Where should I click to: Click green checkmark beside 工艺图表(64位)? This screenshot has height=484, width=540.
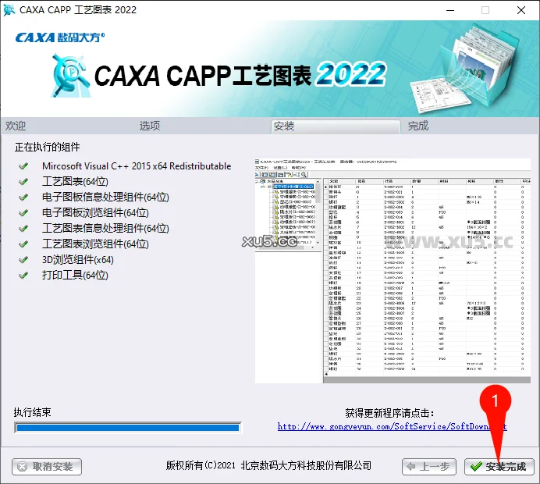point(23,182)
